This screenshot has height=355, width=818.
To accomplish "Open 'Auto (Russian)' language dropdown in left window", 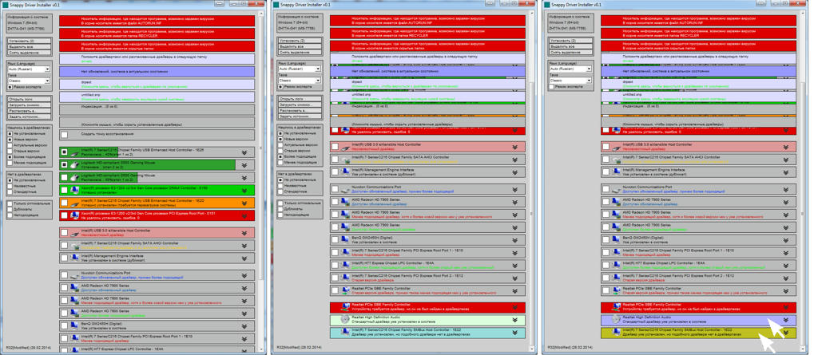I will point(29,69).
